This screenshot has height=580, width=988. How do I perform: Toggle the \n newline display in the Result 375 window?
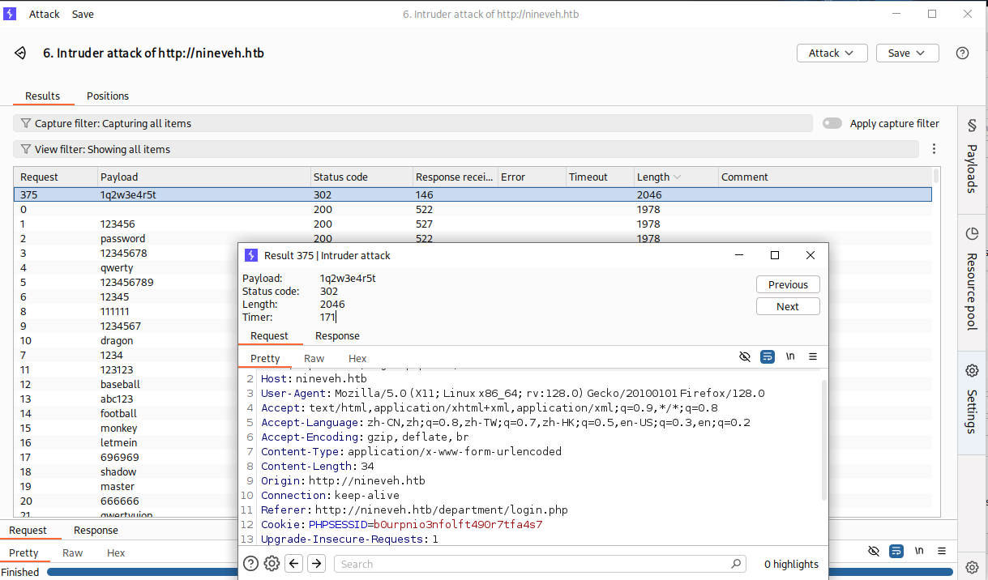(790, 356)
